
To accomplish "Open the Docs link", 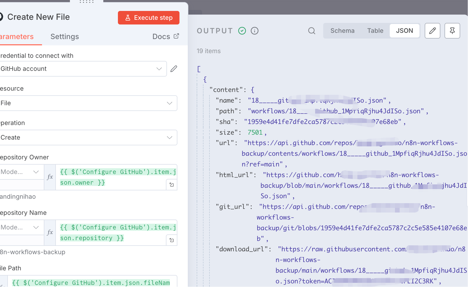I will tap(166, 36).
